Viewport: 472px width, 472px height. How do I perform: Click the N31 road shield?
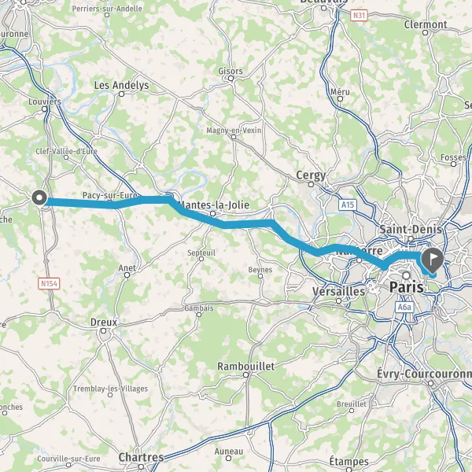pyautogui.click(x=360, y=15)
